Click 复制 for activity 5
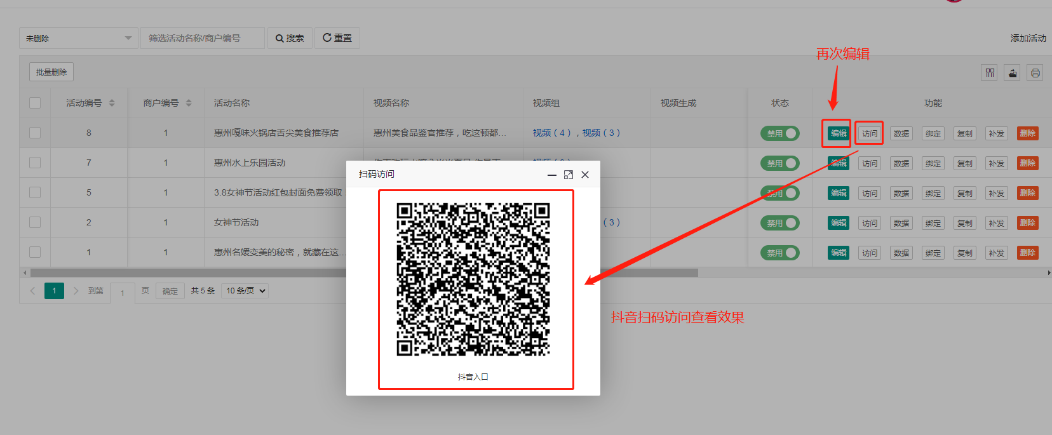Image resolution: width=1052 pixels, height=435 pixels. click(965, 193)
